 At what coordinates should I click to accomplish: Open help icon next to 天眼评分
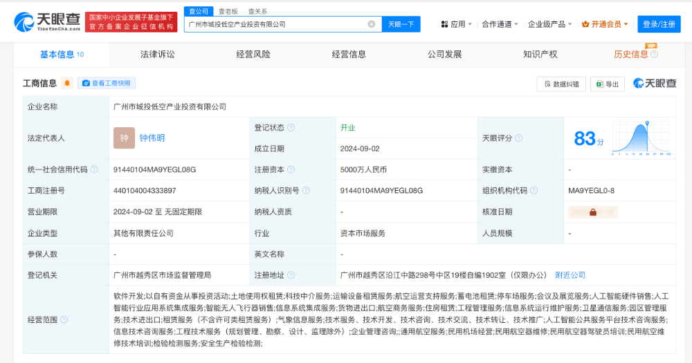[x=519, y=138]
